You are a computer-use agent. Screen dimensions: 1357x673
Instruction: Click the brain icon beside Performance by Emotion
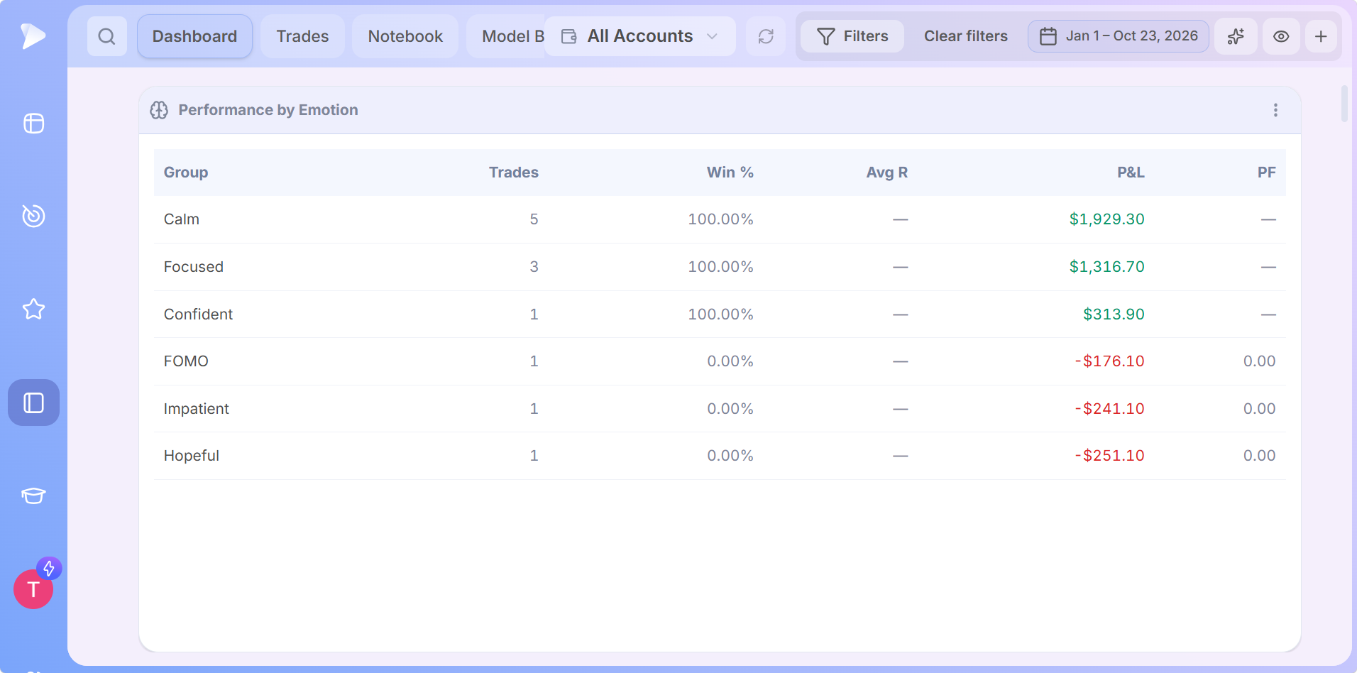pos(159,110)
